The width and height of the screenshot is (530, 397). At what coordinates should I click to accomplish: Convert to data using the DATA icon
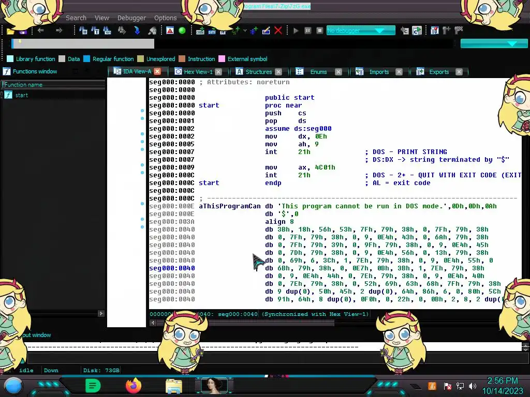click(x=212, y=31)
